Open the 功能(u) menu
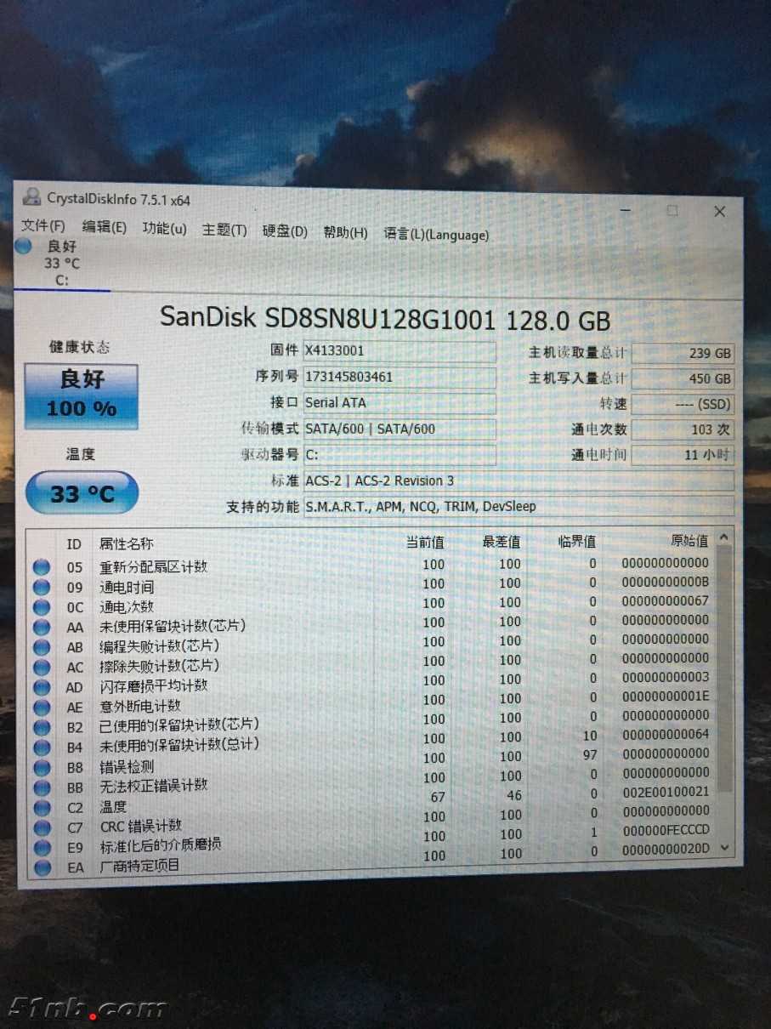 (x=164, y=228)
